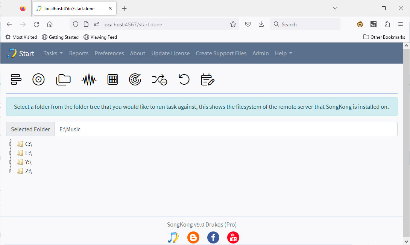The width and height of the screenshot is (410, 245).
Task: Expand the E:\ drive tree node
Action: pyautogui.click(x=11, y=153)
